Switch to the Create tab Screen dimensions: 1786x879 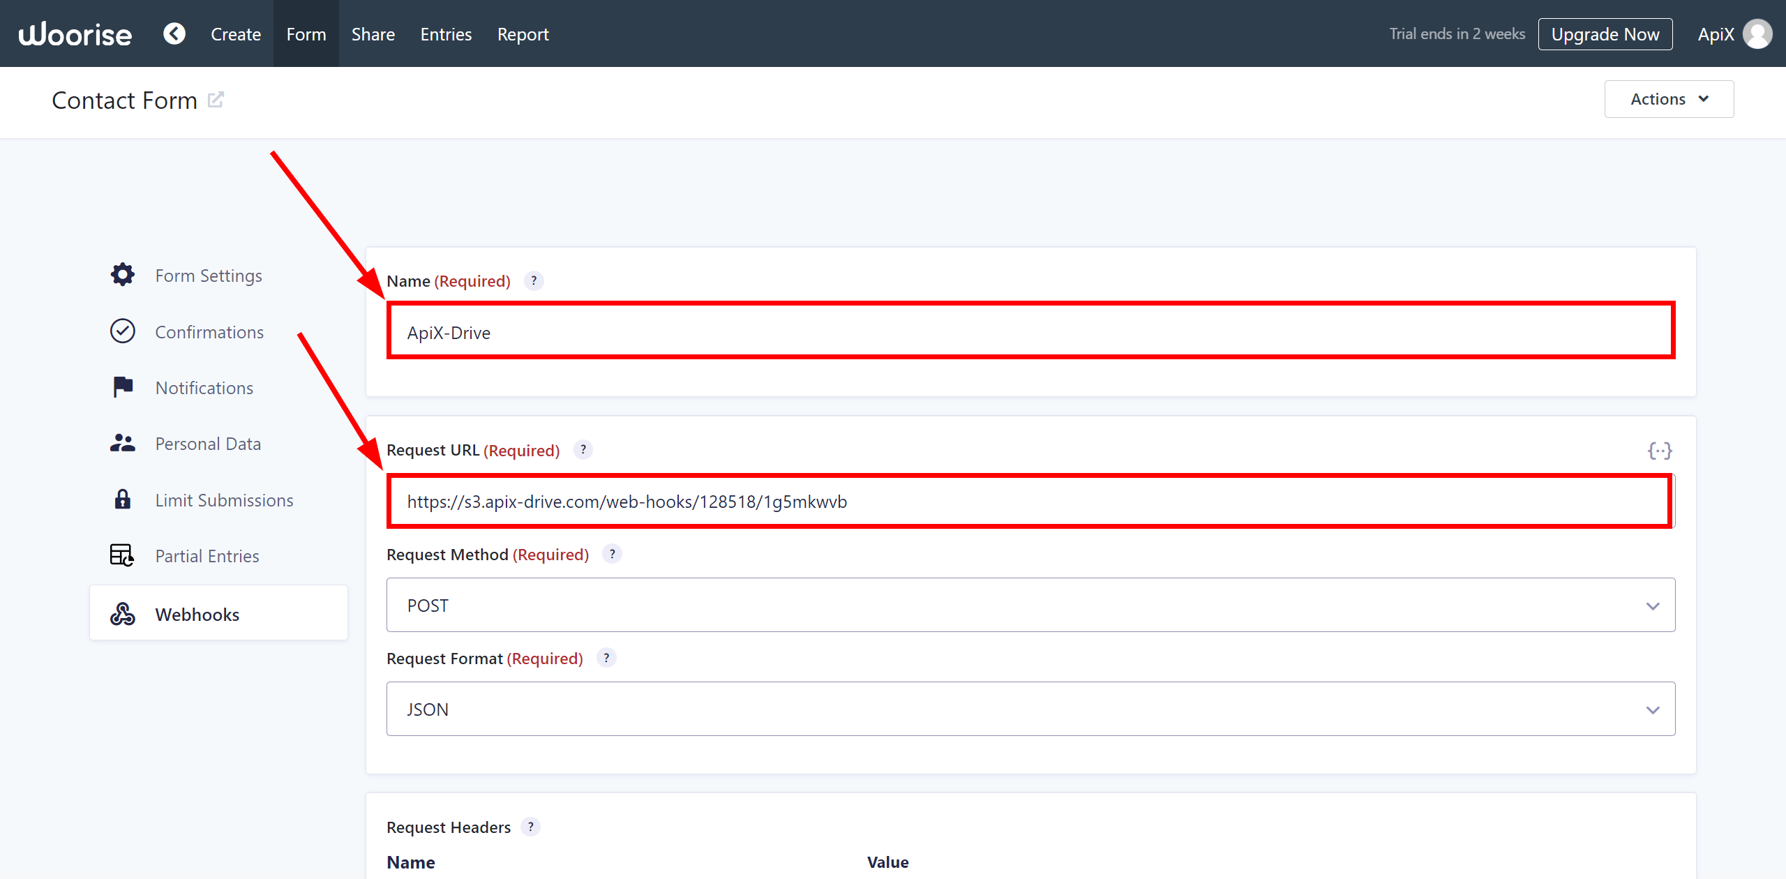[x=236, y=34]
